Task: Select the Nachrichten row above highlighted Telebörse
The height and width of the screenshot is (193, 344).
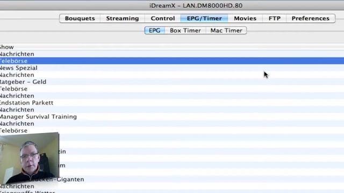Action: coord(172,54)
